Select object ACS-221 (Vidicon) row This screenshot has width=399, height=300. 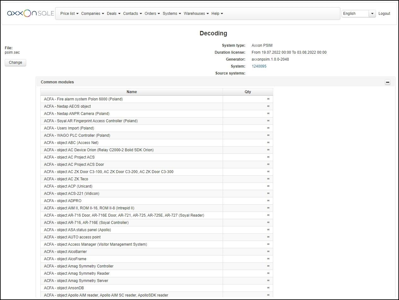click(157, 194)
